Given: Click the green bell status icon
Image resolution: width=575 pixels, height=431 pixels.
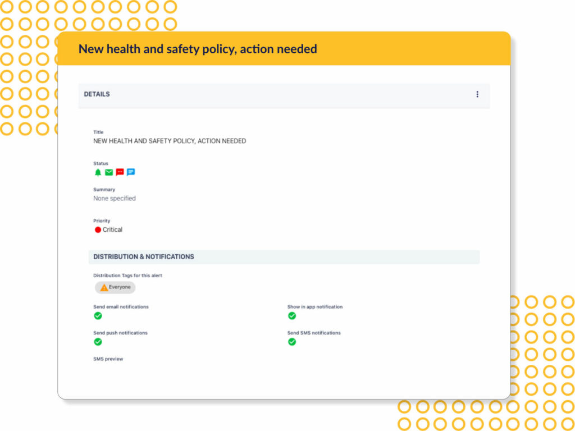Looking at the screenshot, I should tap(98, 172).
